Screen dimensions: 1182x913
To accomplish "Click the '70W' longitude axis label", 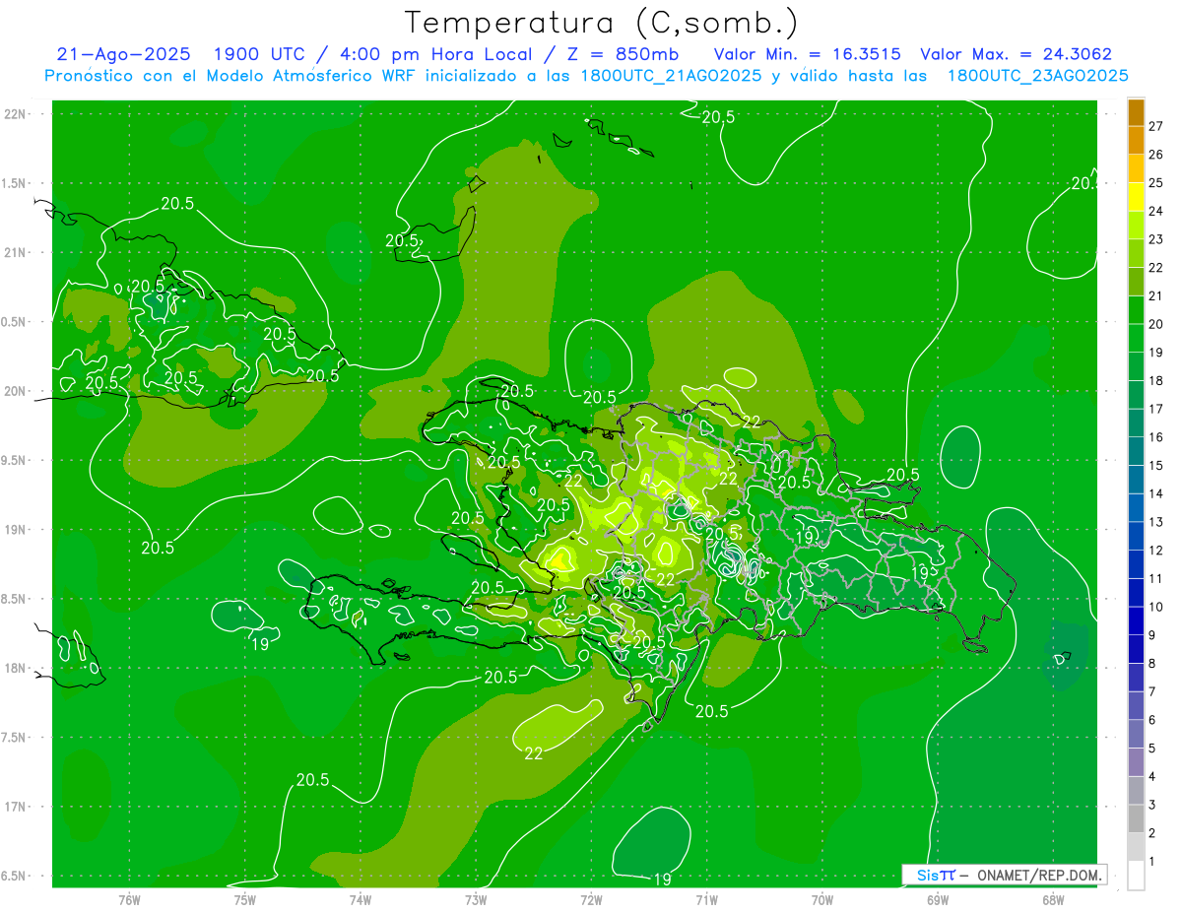I will tap(822, 899).
